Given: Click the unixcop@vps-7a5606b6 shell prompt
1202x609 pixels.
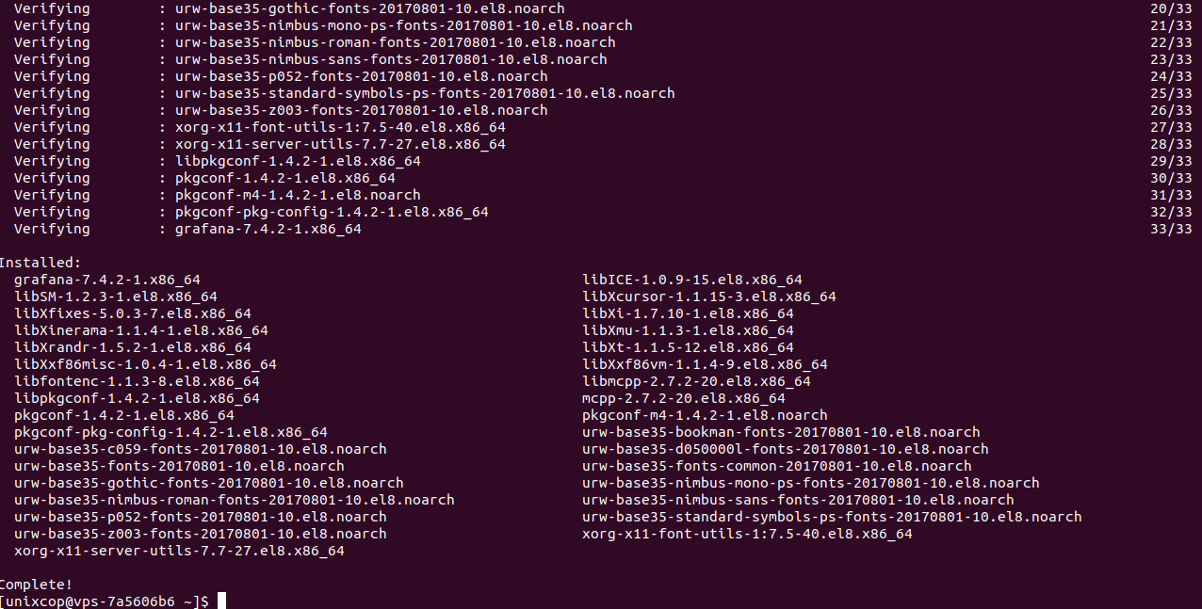Looking at the screenshot, I should point(105,601).
